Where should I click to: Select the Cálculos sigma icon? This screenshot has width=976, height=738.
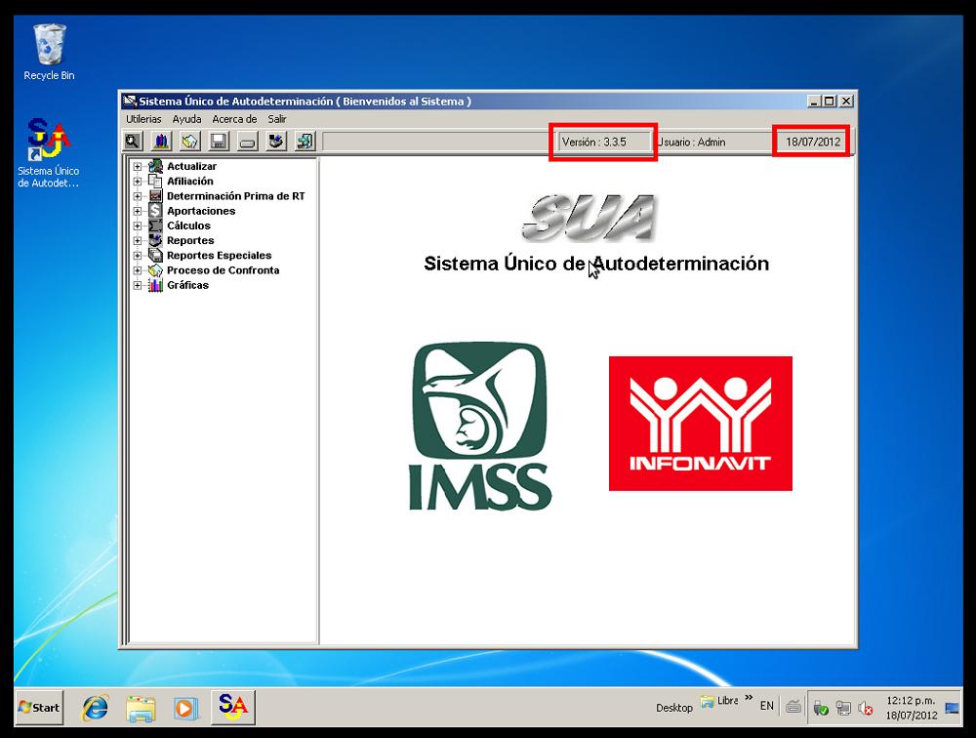click(154, 225)
